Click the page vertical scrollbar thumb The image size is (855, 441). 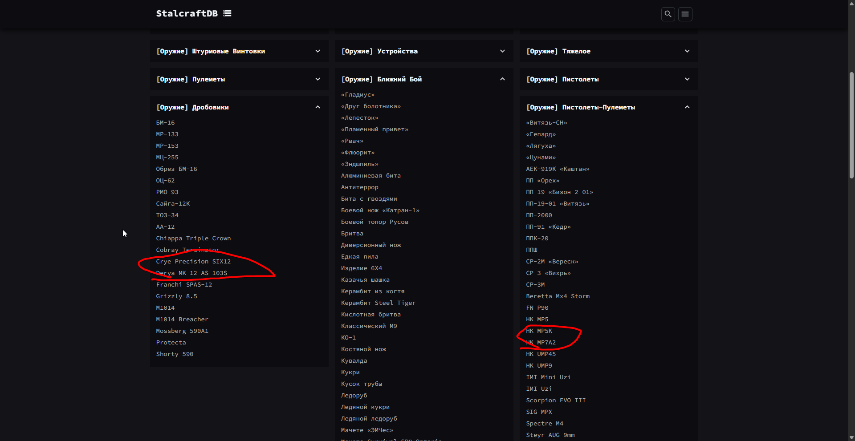coord(851,125)
